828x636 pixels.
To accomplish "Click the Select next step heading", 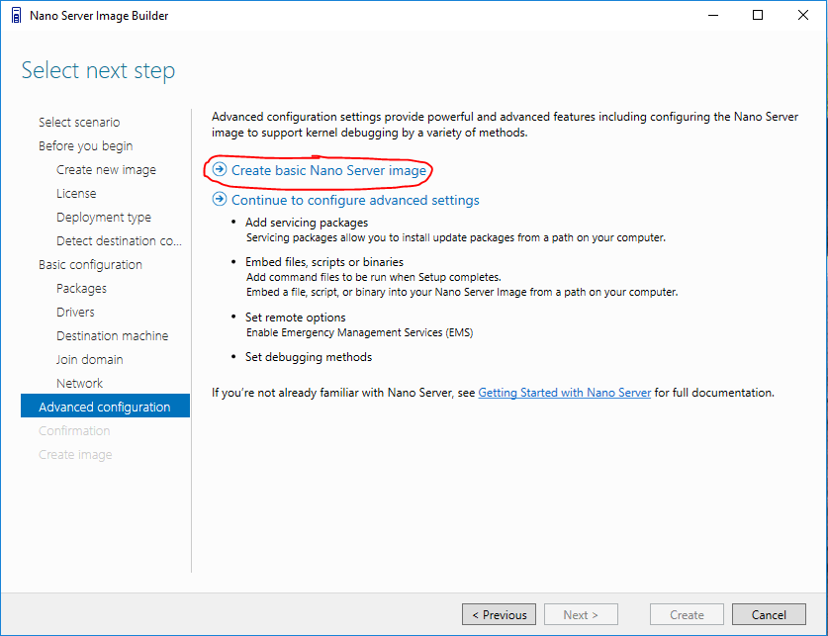I will tap(98, 71).
